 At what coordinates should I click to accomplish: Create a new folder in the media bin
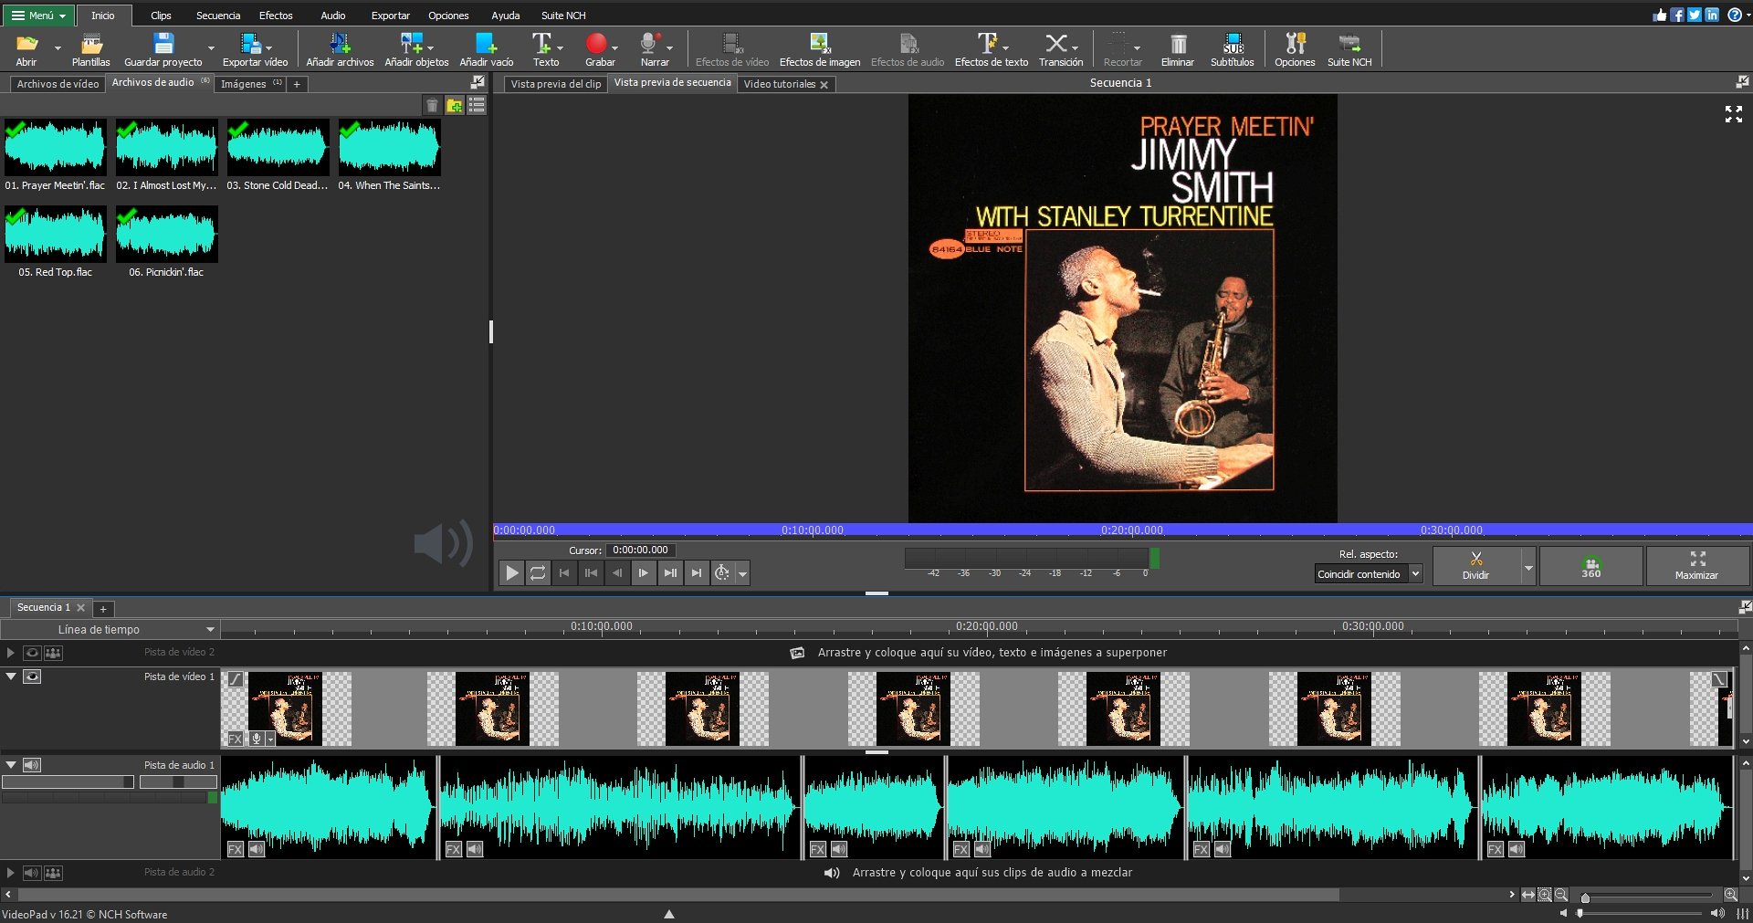point(454,106)
